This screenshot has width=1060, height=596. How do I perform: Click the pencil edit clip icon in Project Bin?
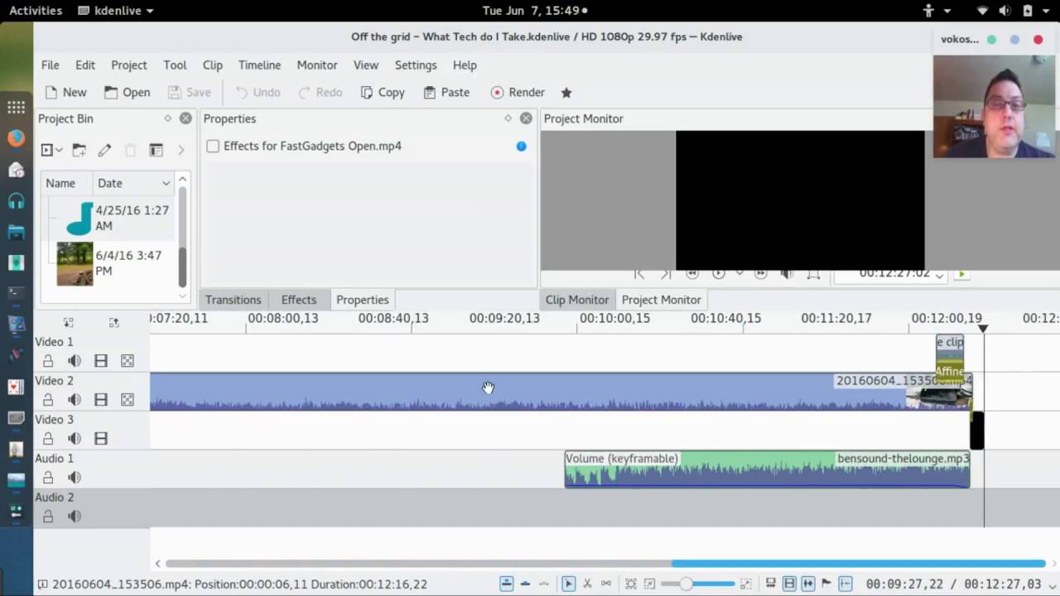click(104, 150)
